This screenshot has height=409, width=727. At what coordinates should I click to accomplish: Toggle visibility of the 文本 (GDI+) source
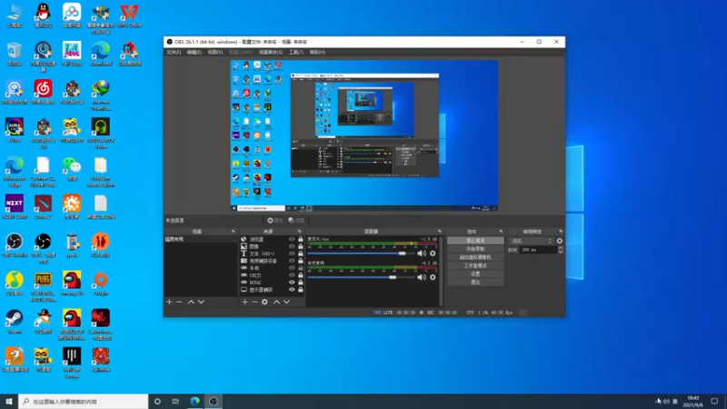pyautogui.click(x=292, y=254)
